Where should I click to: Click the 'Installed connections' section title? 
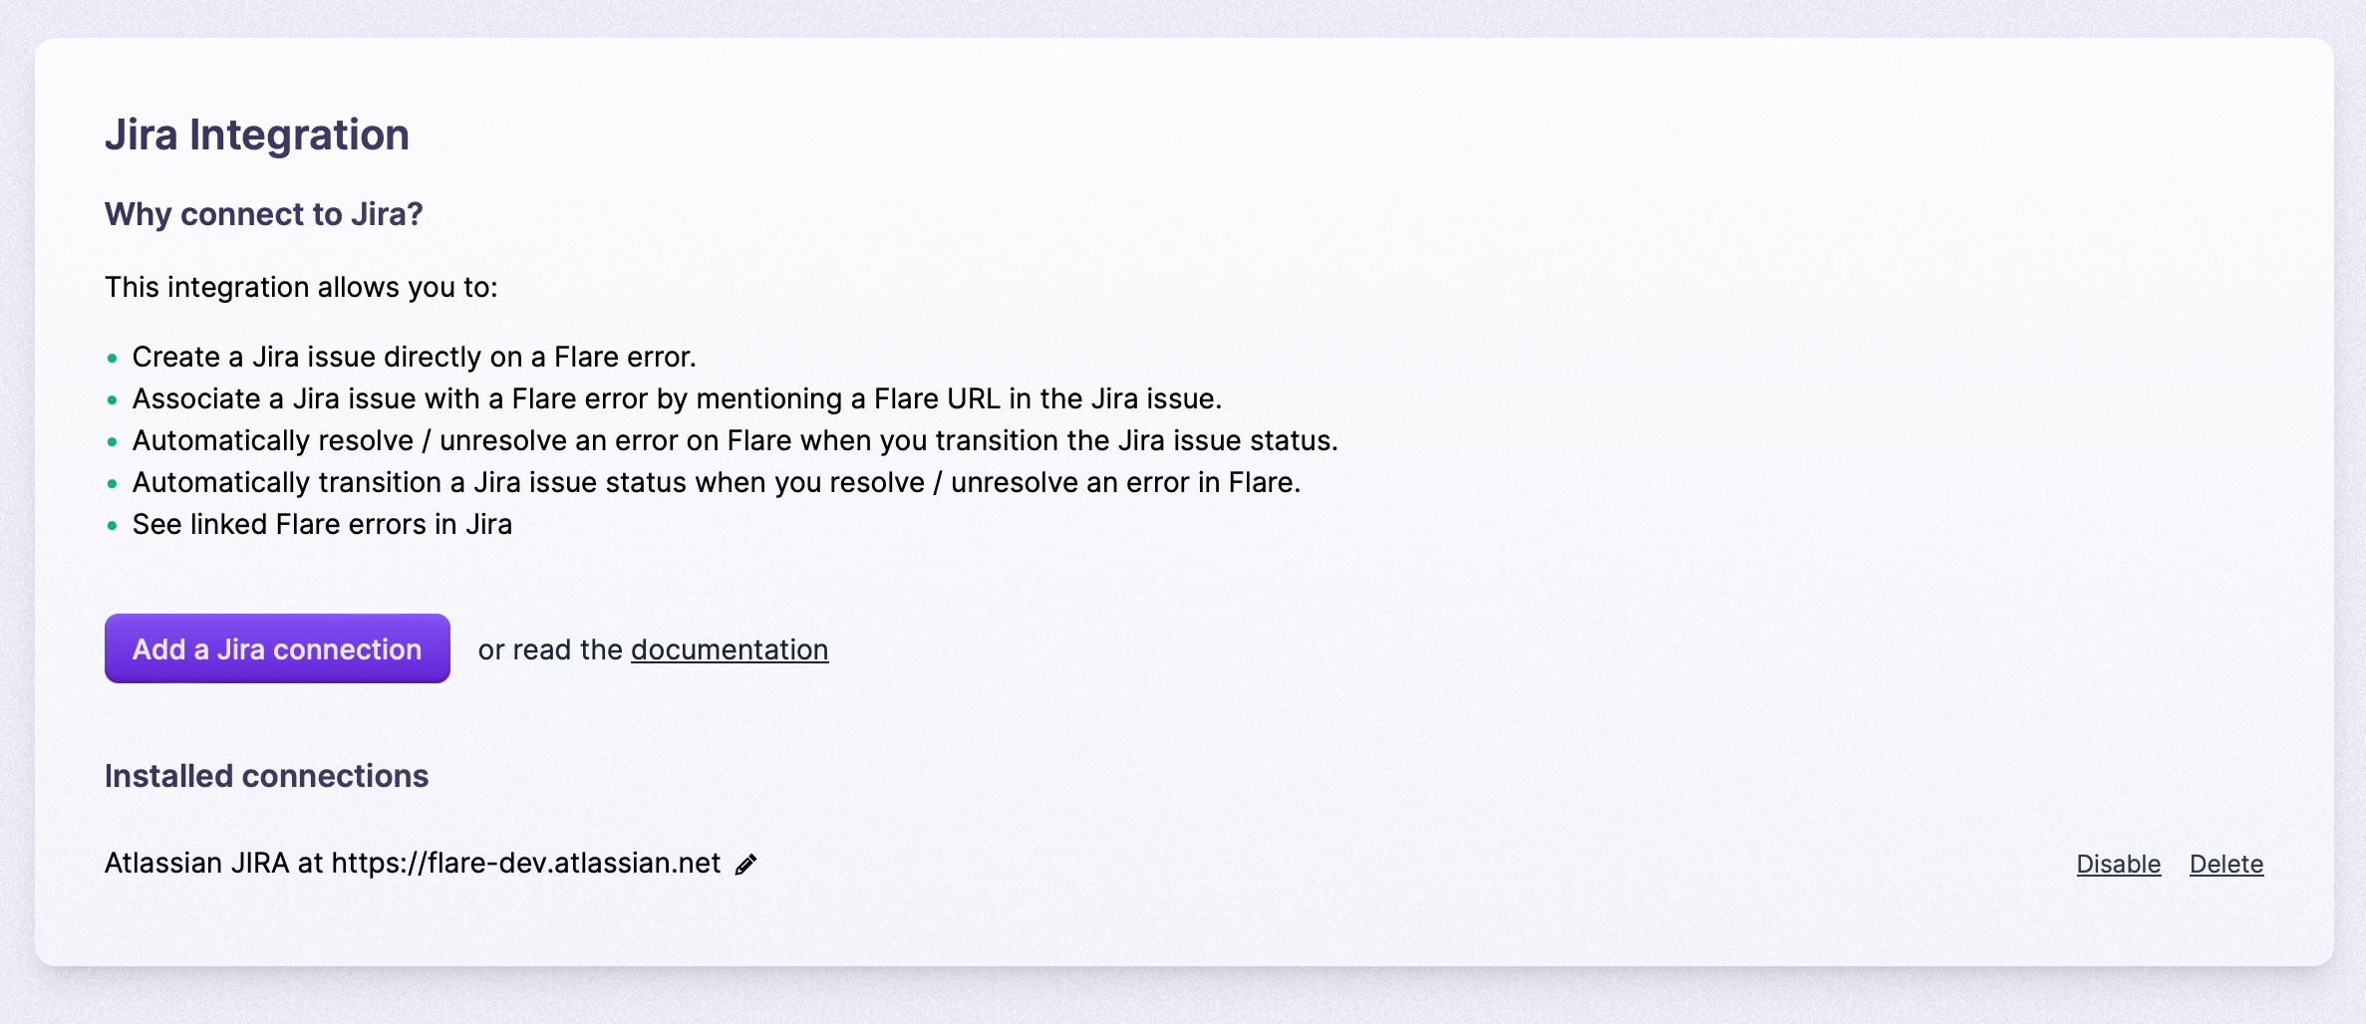(266, 776)
